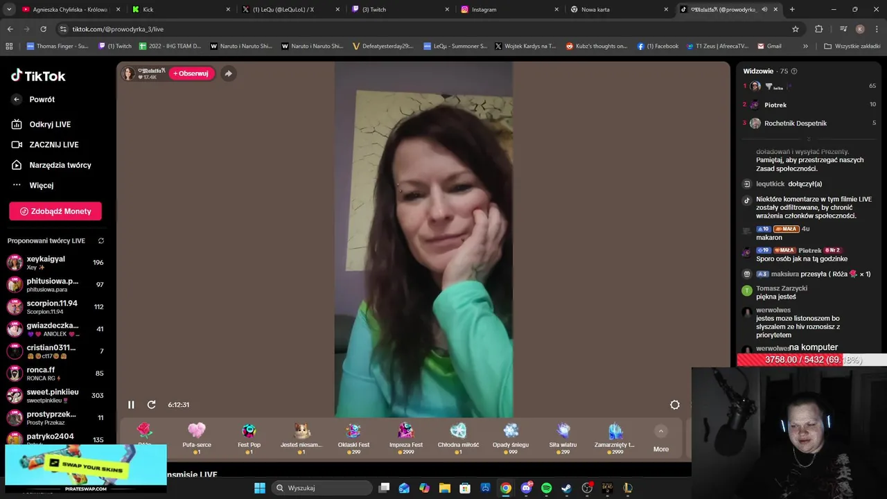Open prostyprzek... suggested live stream
887x499 pixels.
(x=55, y=418)
